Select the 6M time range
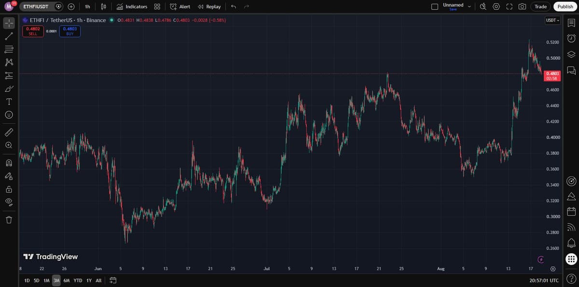This screenshot has height=287, width=579. (67, 280)
